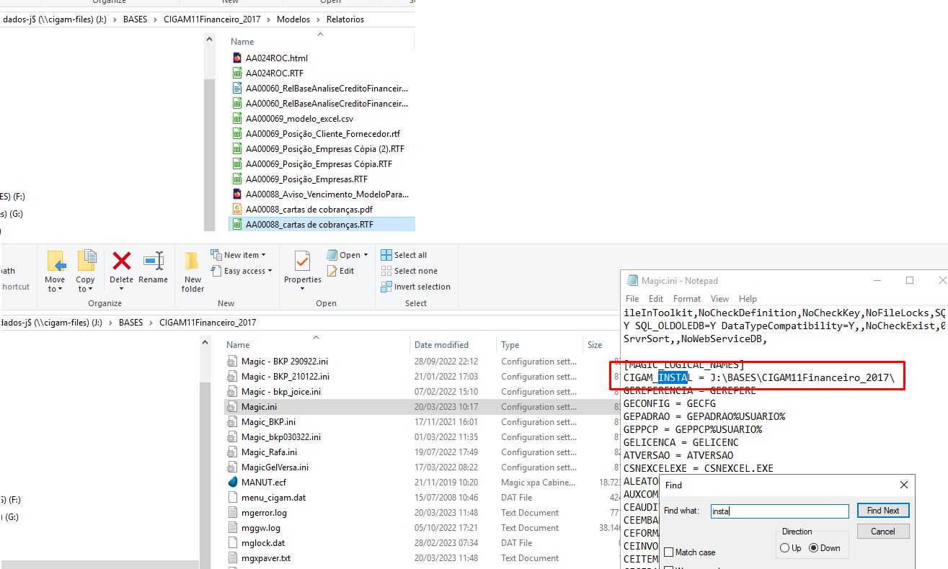Click the ATVERSAO = ATVERSAO line
The height and width of the screenshot is (569, 948).
(x=678, y=455)
